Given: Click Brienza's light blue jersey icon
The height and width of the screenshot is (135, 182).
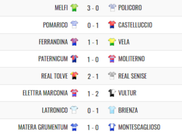Looking at the screenshot, I should click(112, 110).
